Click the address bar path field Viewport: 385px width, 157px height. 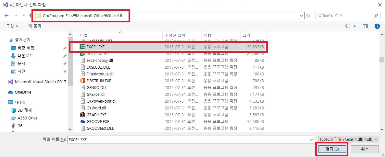(170, 16)
